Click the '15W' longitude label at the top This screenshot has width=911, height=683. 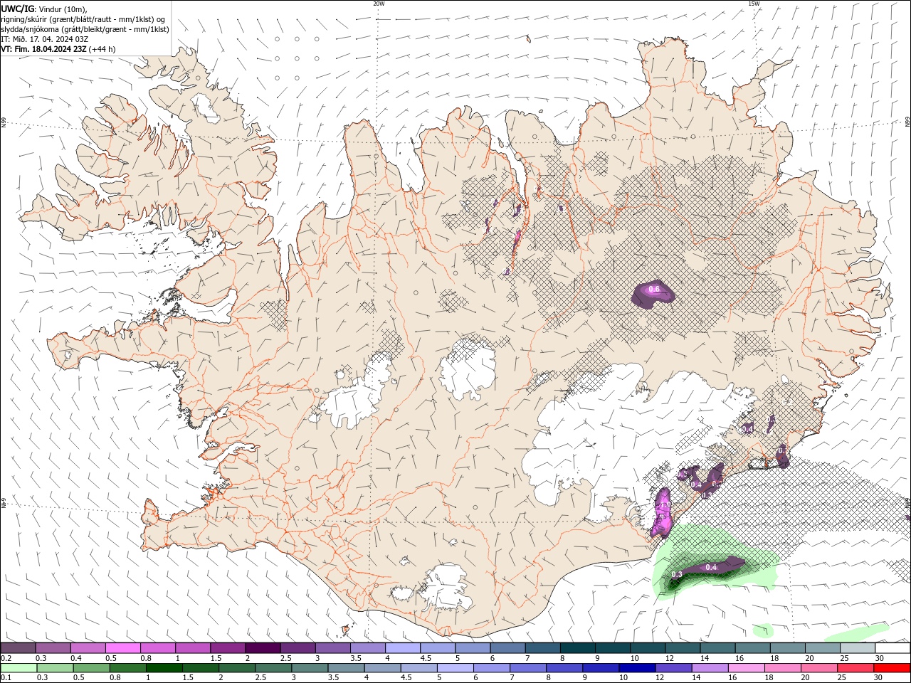tap(754, 4)
